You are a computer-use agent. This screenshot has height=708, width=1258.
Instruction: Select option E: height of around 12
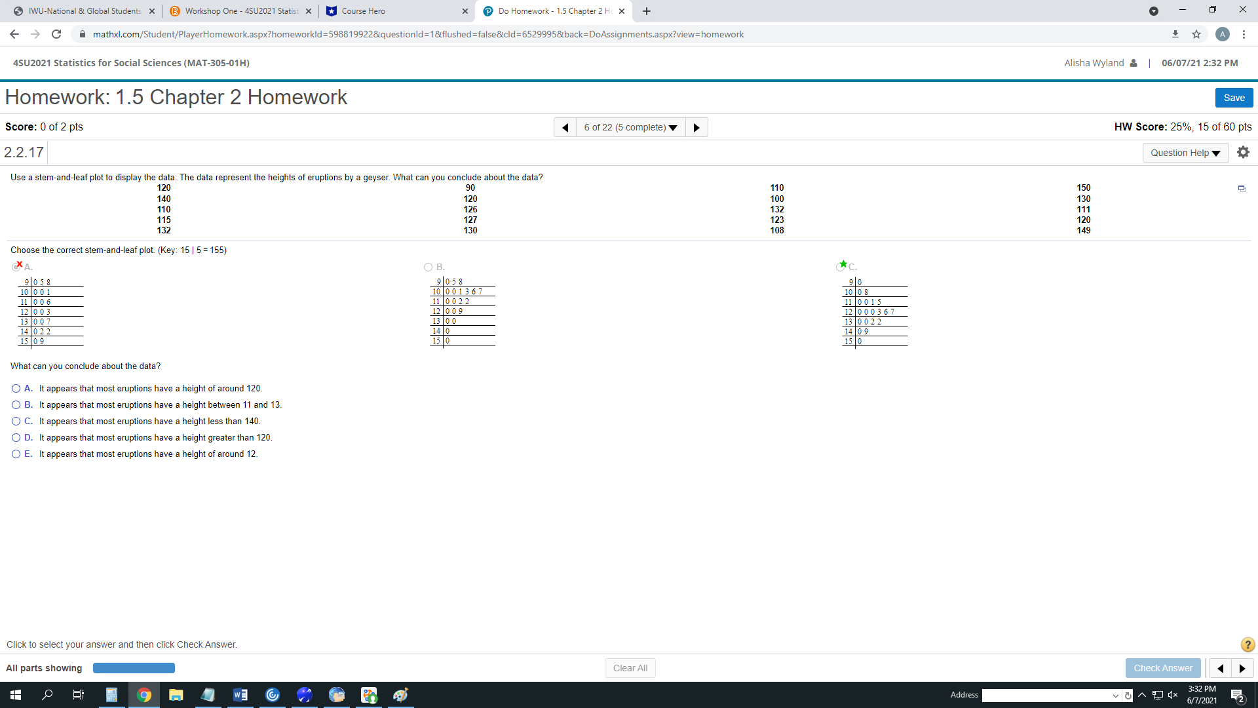coord(16,454)
